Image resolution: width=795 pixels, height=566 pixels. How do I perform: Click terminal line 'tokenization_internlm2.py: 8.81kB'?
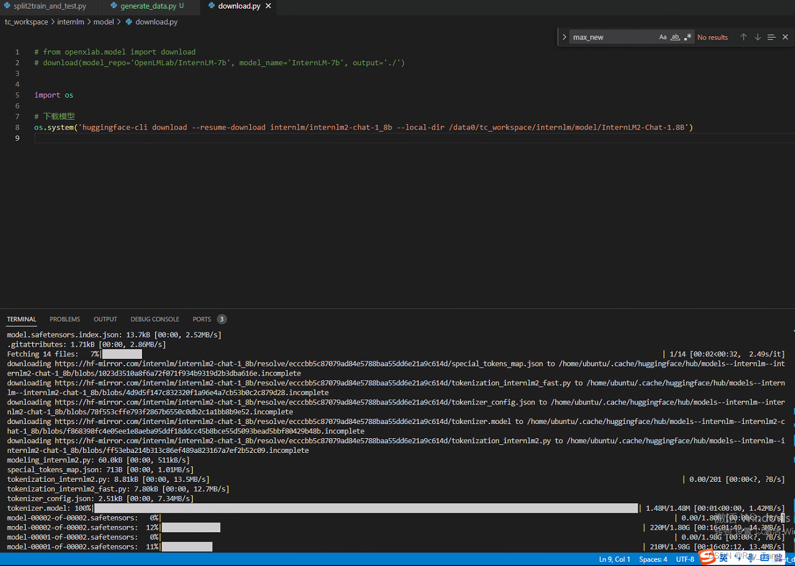pyautogui.click(x=108, y=479)
